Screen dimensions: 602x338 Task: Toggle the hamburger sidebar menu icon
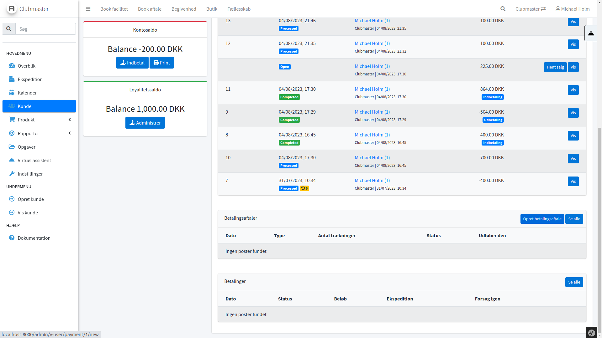(88, 9)
